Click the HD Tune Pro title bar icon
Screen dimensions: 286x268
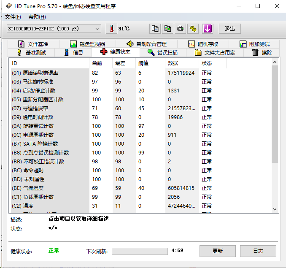pyautogui.click(x=9, y=6)
